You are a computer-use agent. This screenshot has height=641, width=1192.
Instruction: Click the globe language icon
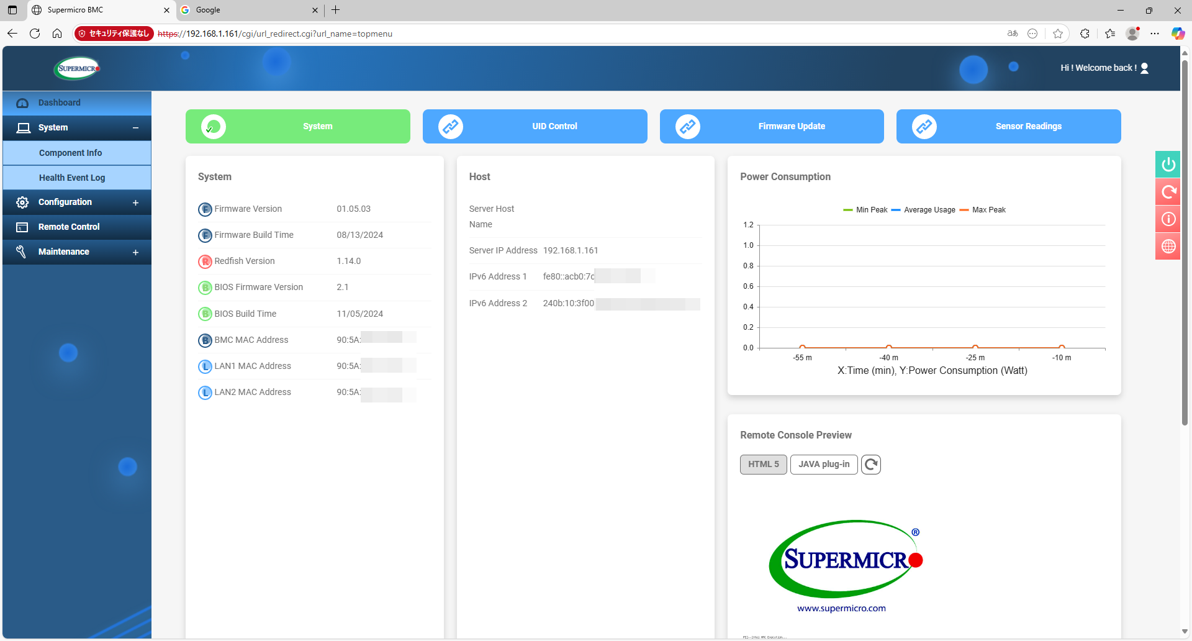point(1168,247)
